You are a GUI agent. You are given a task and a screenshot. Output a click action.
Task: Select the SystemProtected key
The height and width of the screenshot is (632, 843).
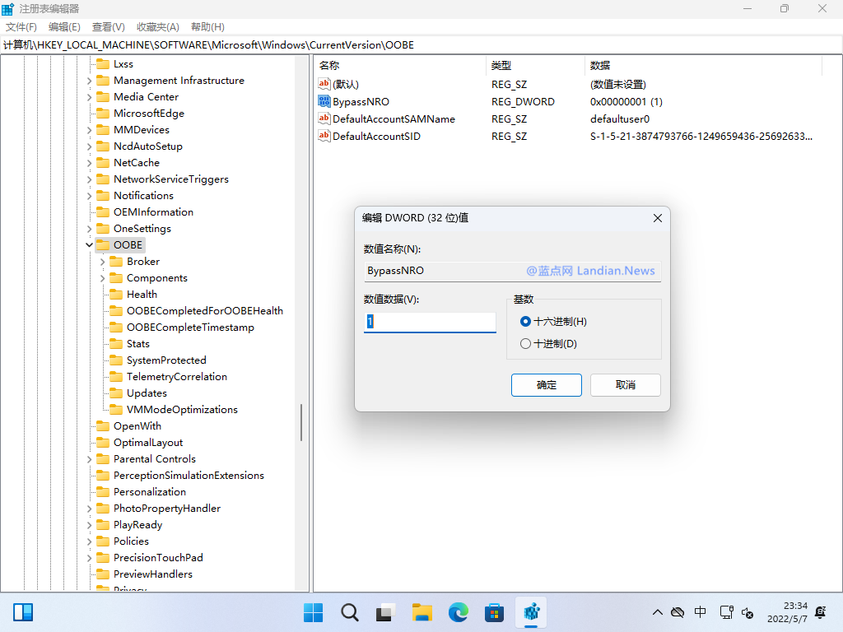click(166, 360)
